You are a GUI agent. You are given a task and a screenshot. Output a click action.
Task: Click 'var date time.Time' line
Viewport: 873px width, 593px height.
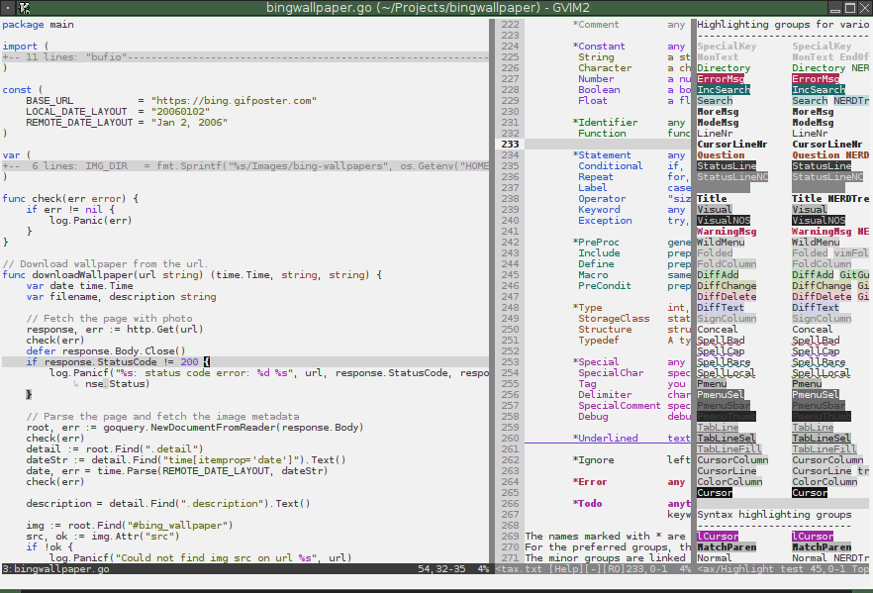pyautogui.click(x=79, y=286)
